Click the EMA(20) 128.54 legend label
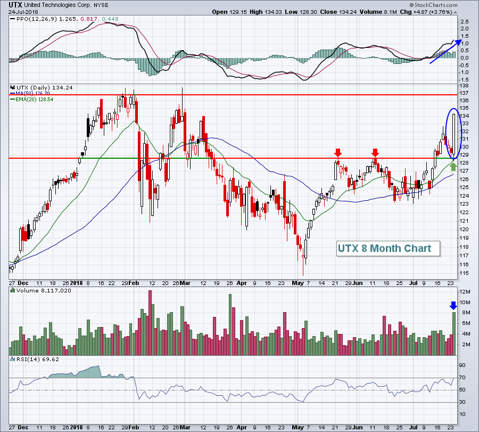 pos(34,100)
